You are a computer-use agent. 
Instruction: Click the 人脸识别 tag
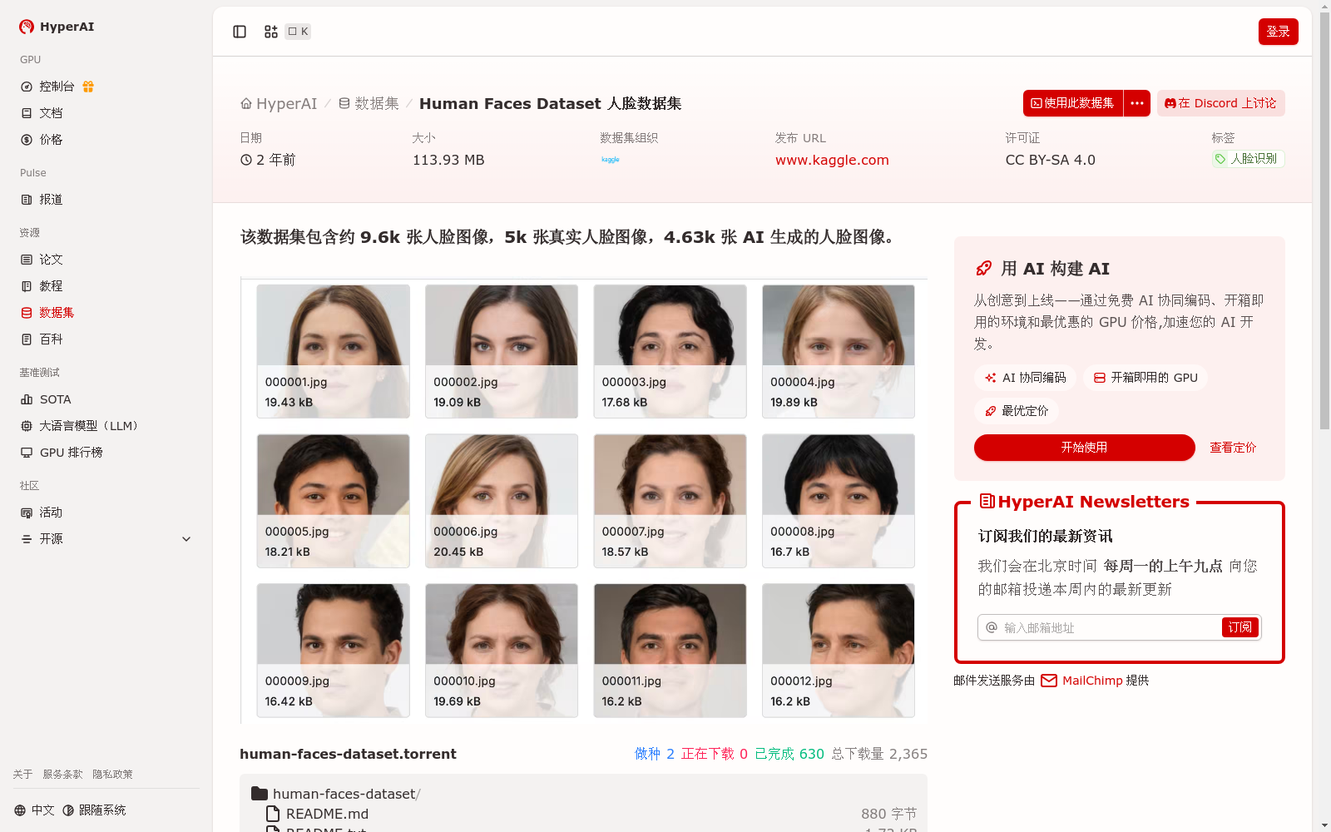point(1248,159)
